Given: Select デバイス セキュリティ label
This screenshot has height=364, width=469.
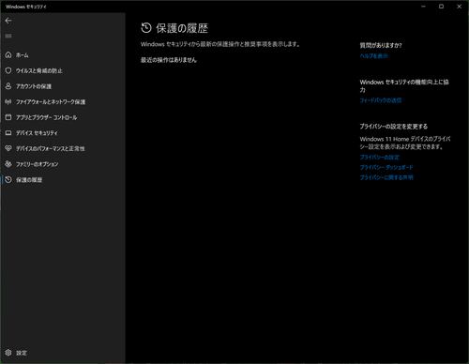Looking at the screenshot, I should tap(37, 133).
